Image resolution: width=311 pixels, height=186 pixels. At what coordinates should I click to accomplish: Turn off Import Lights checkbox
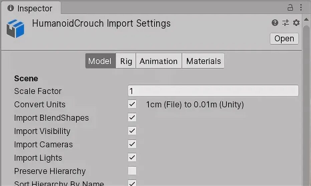132,158
